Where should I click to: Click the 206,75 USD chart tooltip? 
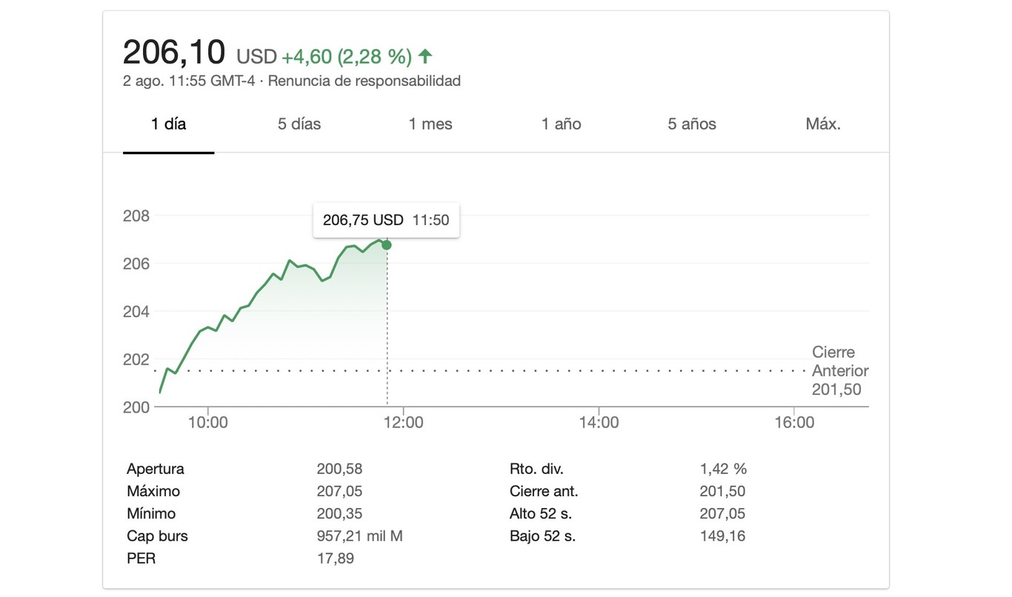[x=386, y=220]
